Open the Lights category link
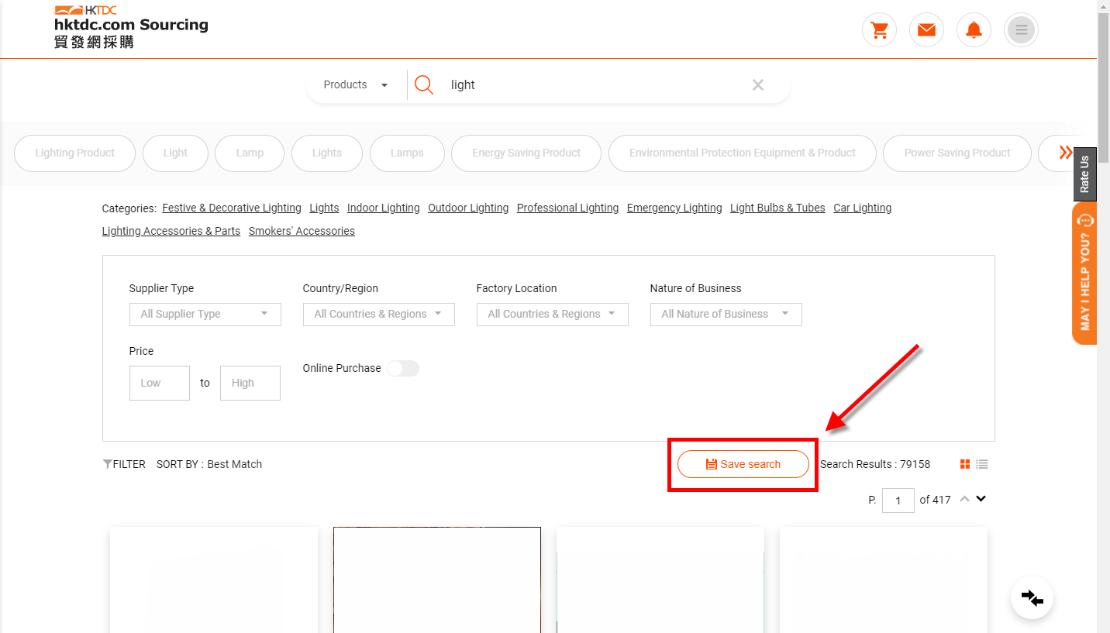Screen dimensions: 1110x633 [x=324, y=208]
